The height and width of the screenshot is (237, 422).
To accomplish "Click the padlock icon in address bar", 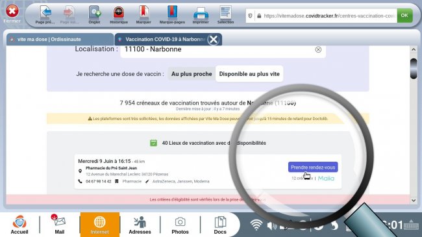I will (x=259, y=16).
